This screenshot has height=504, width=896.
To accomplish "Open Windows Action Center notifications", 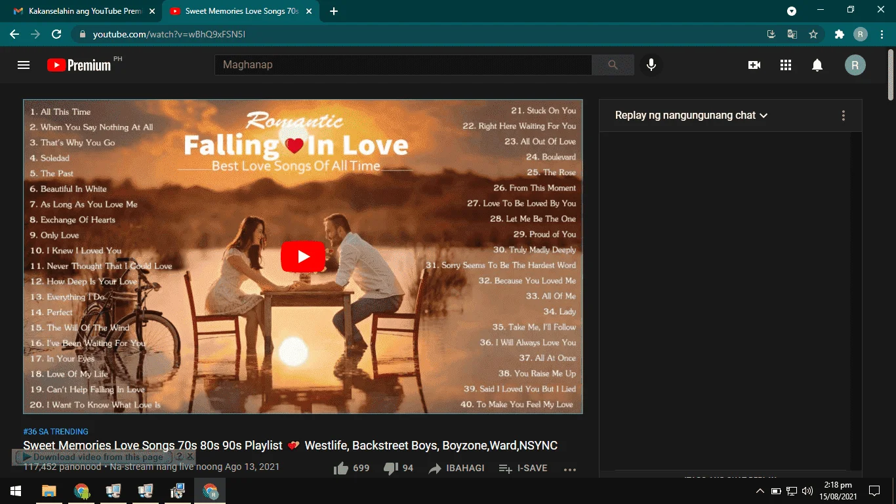I will pyautogui.click(x=874, y=491).
